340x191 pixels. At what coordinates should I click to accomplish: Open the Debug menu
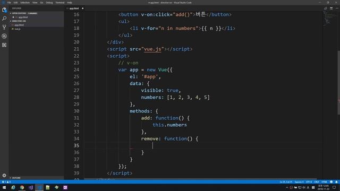tap(49, 3)
